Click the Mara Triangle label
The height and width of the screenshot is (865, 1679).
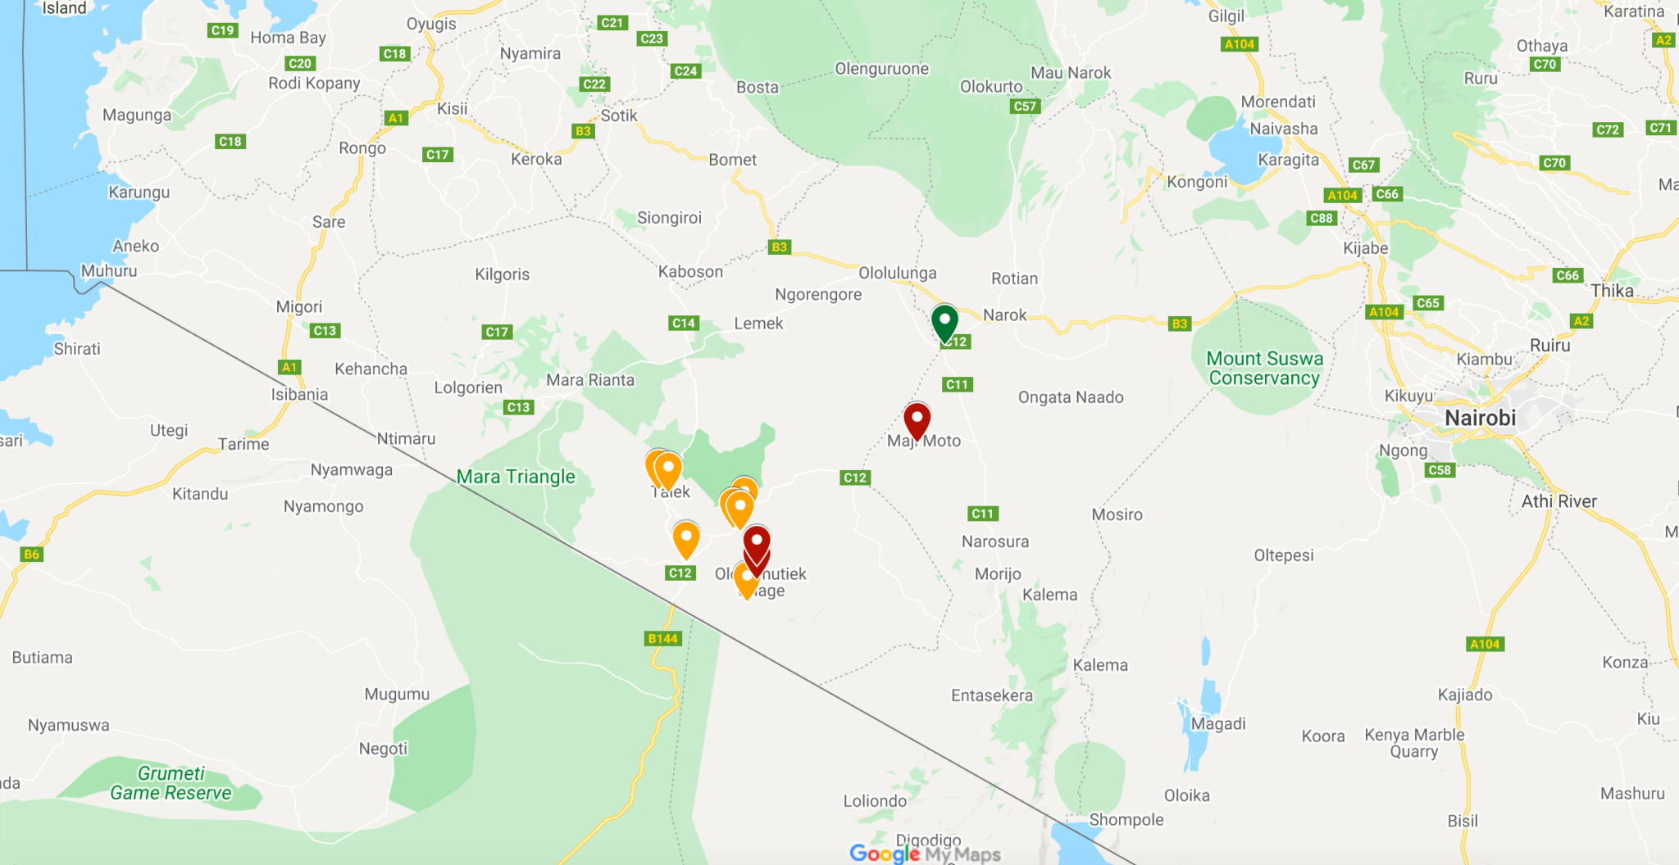point(516,477)
